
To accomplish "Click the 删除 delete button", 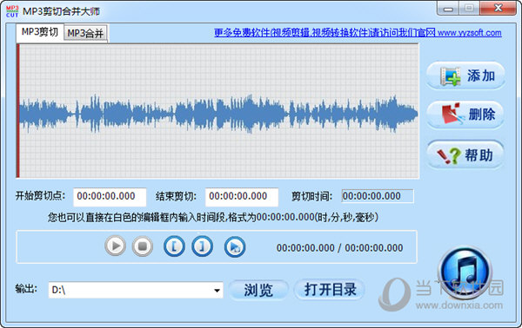I will pyautogui.click(x=465, y=115).
